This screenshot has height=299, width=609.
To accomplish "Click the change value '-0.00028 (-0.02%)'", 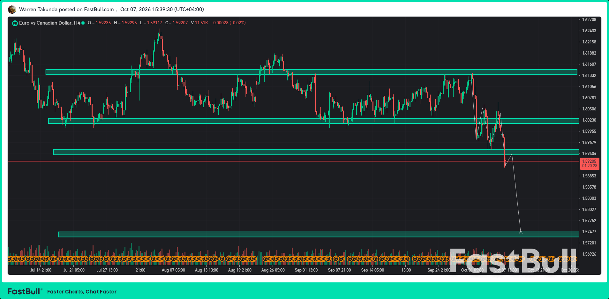I will 229,23.
